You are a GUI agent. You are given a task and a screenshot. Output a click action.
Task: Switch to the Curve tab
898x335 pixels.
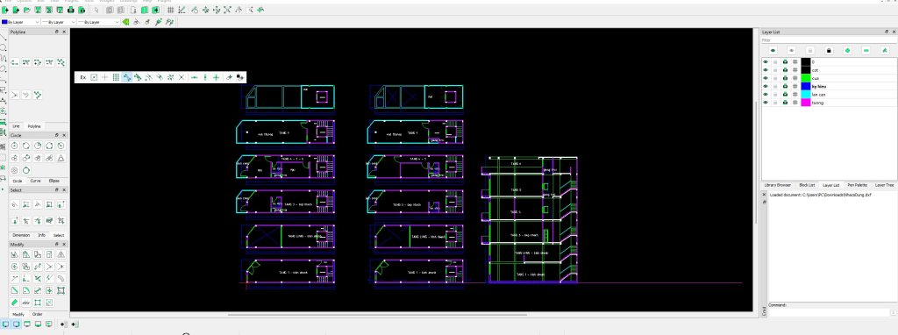point(35,181)
